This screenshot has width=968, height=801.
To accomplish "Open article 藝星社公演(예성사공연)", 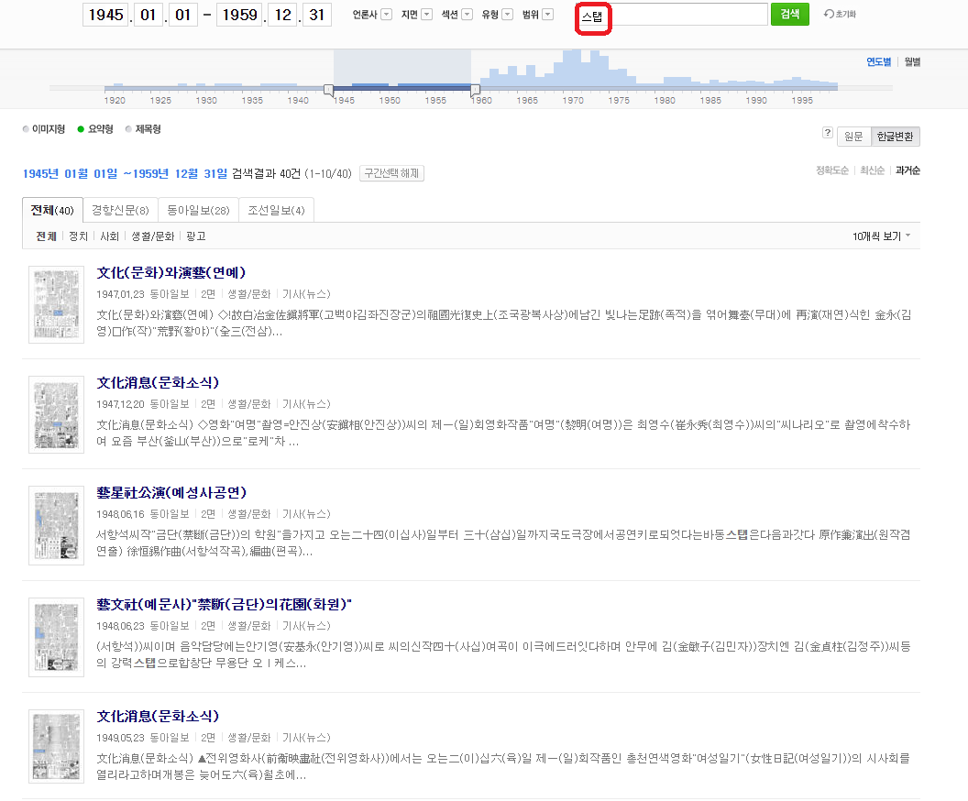I will point(171,492).
